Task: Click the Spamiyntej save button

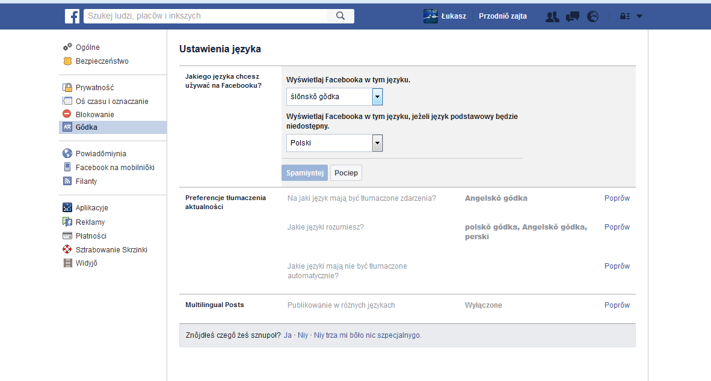Action: pyautogui.click(x=305, y=172)
